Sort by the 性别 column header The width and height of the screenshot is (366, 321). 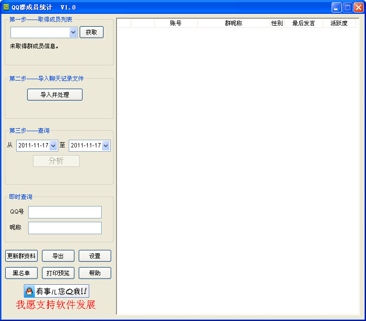(x=277, y=23)
